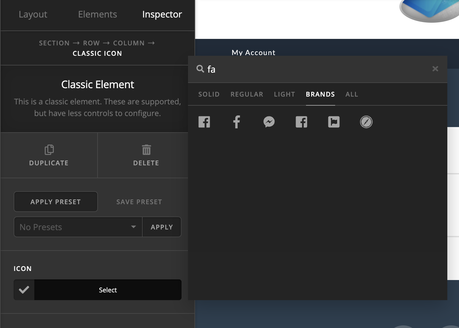The width and height of the screenshot is (459, 328).
Task: Click the Save Preset button
Action: 139,202
